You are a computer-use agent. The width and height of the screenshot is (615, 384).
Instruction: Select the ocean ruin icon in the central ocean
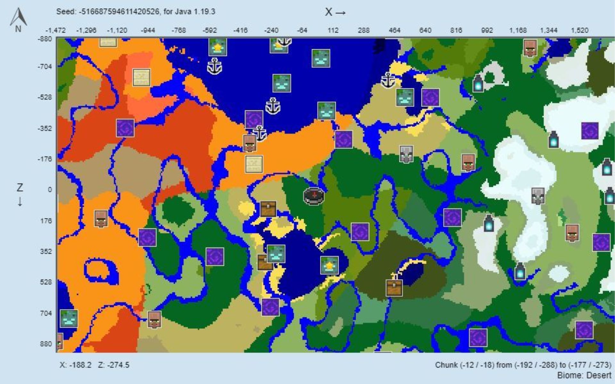coord(282,83)
